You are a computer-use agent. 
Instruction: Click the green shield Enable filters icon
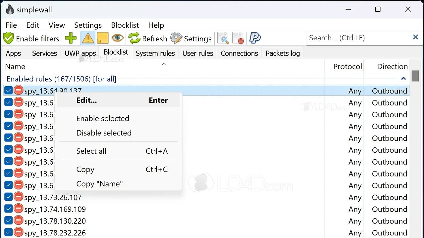click(x=8, y=38)
